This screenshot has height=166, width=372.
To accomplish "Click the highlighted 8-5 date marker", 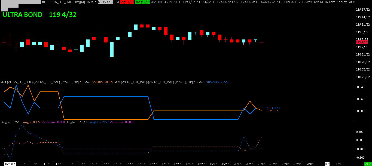I will 327,164.
